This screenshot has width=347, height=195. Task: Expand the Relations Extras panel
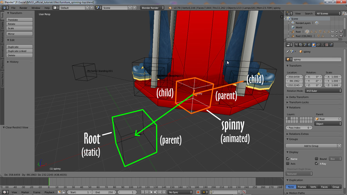point(299,134)
